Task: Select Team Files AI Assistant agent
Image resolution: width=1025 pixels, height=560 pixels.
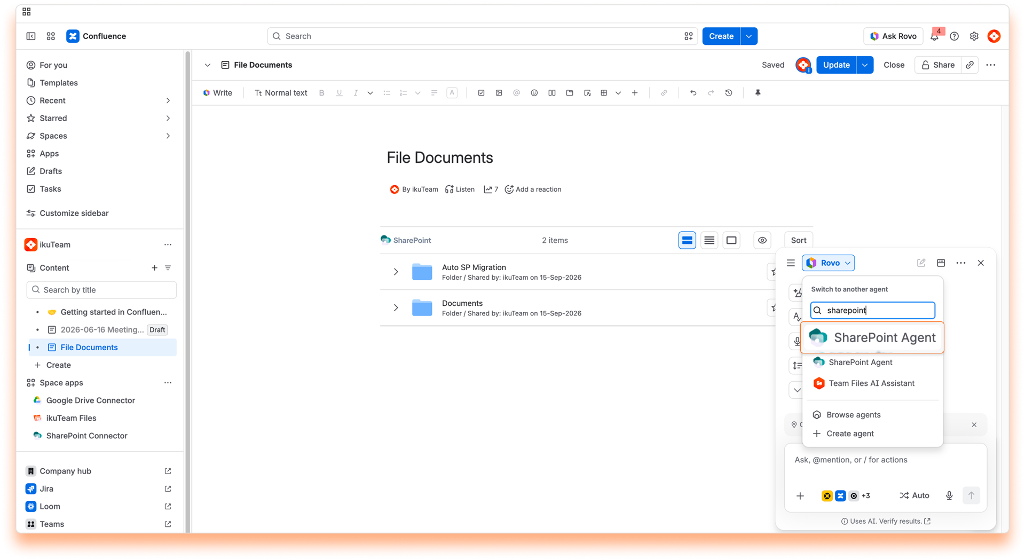Action: coord(872,383)
